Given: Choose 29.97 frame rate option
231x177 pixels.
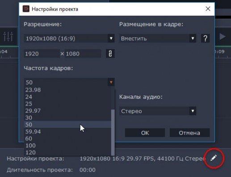Looking at the screenshot, I should (x=67, y=111).
